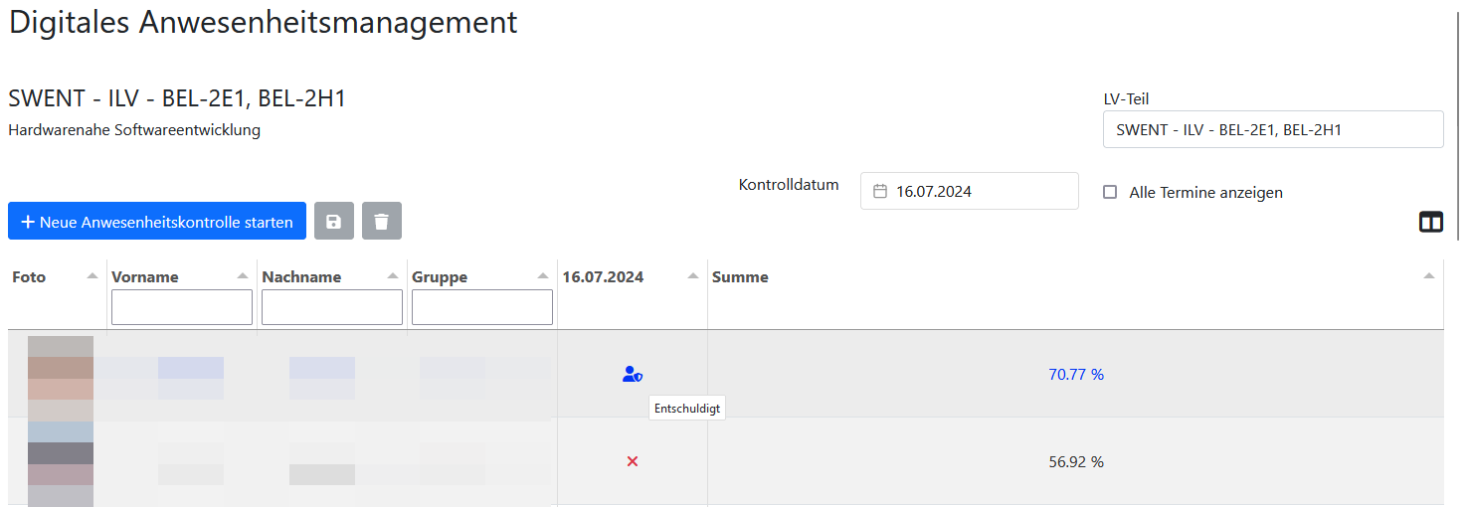Image resolution: width=1468 pixels, height=507 pixels.
Task: Click calendar icon in Kontrolldatum field
Action: pos(880,192)
